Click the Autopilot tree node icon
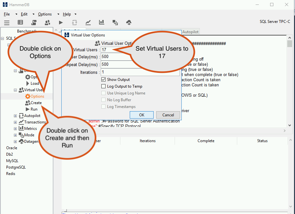 point(21,116)
